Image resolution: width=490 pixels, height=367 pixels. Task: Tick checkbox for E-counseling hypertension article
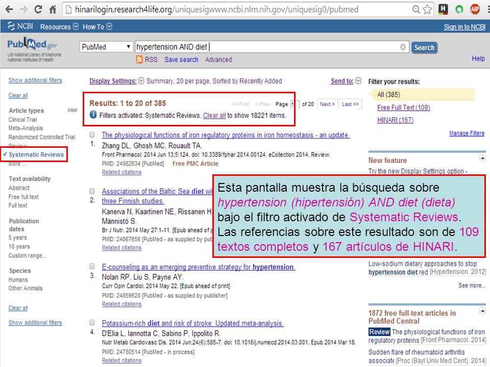[x=92, y=266]
